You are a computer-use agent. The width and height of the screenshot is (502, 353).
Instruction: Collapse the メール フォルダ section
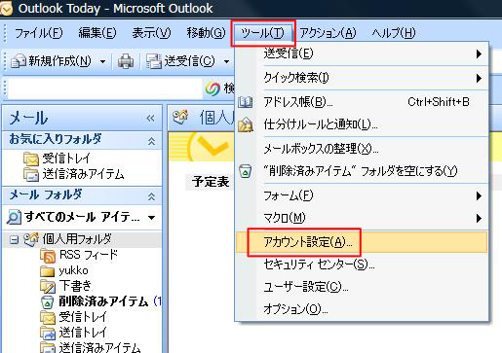click(151, 196)
